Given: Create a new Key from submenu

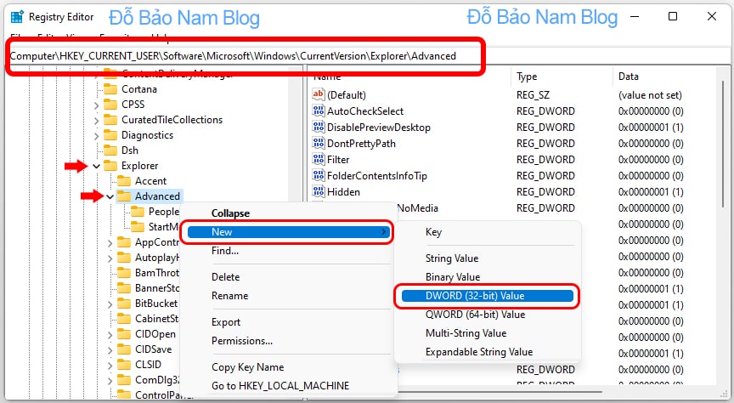Looking at the screenshot, I should coord(433,232).
